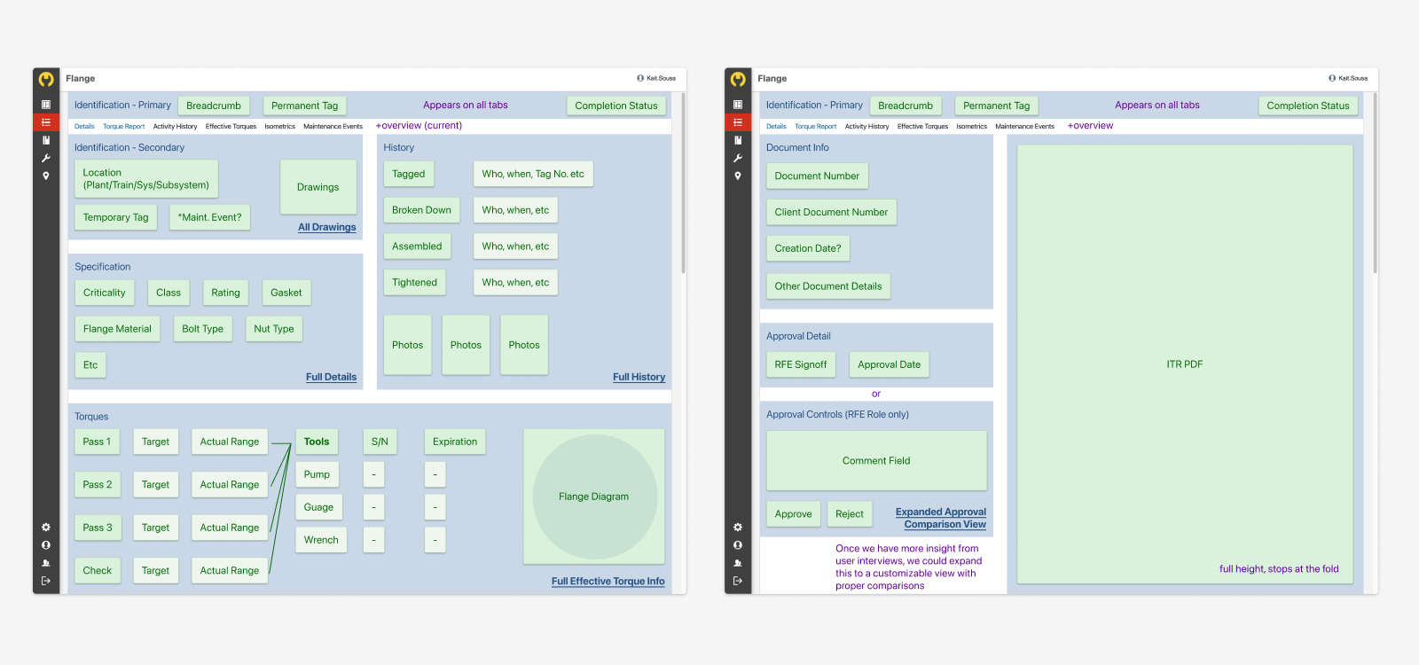The height and width of the screenshot is (665, 1419).
Task: Click the logout icon in the left mockup sidebar
Action: (46, 581)
